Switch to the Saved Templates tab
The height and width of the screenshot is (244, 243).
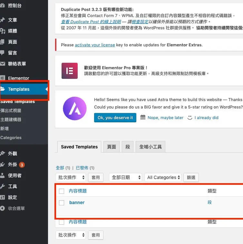click(79, 147)
